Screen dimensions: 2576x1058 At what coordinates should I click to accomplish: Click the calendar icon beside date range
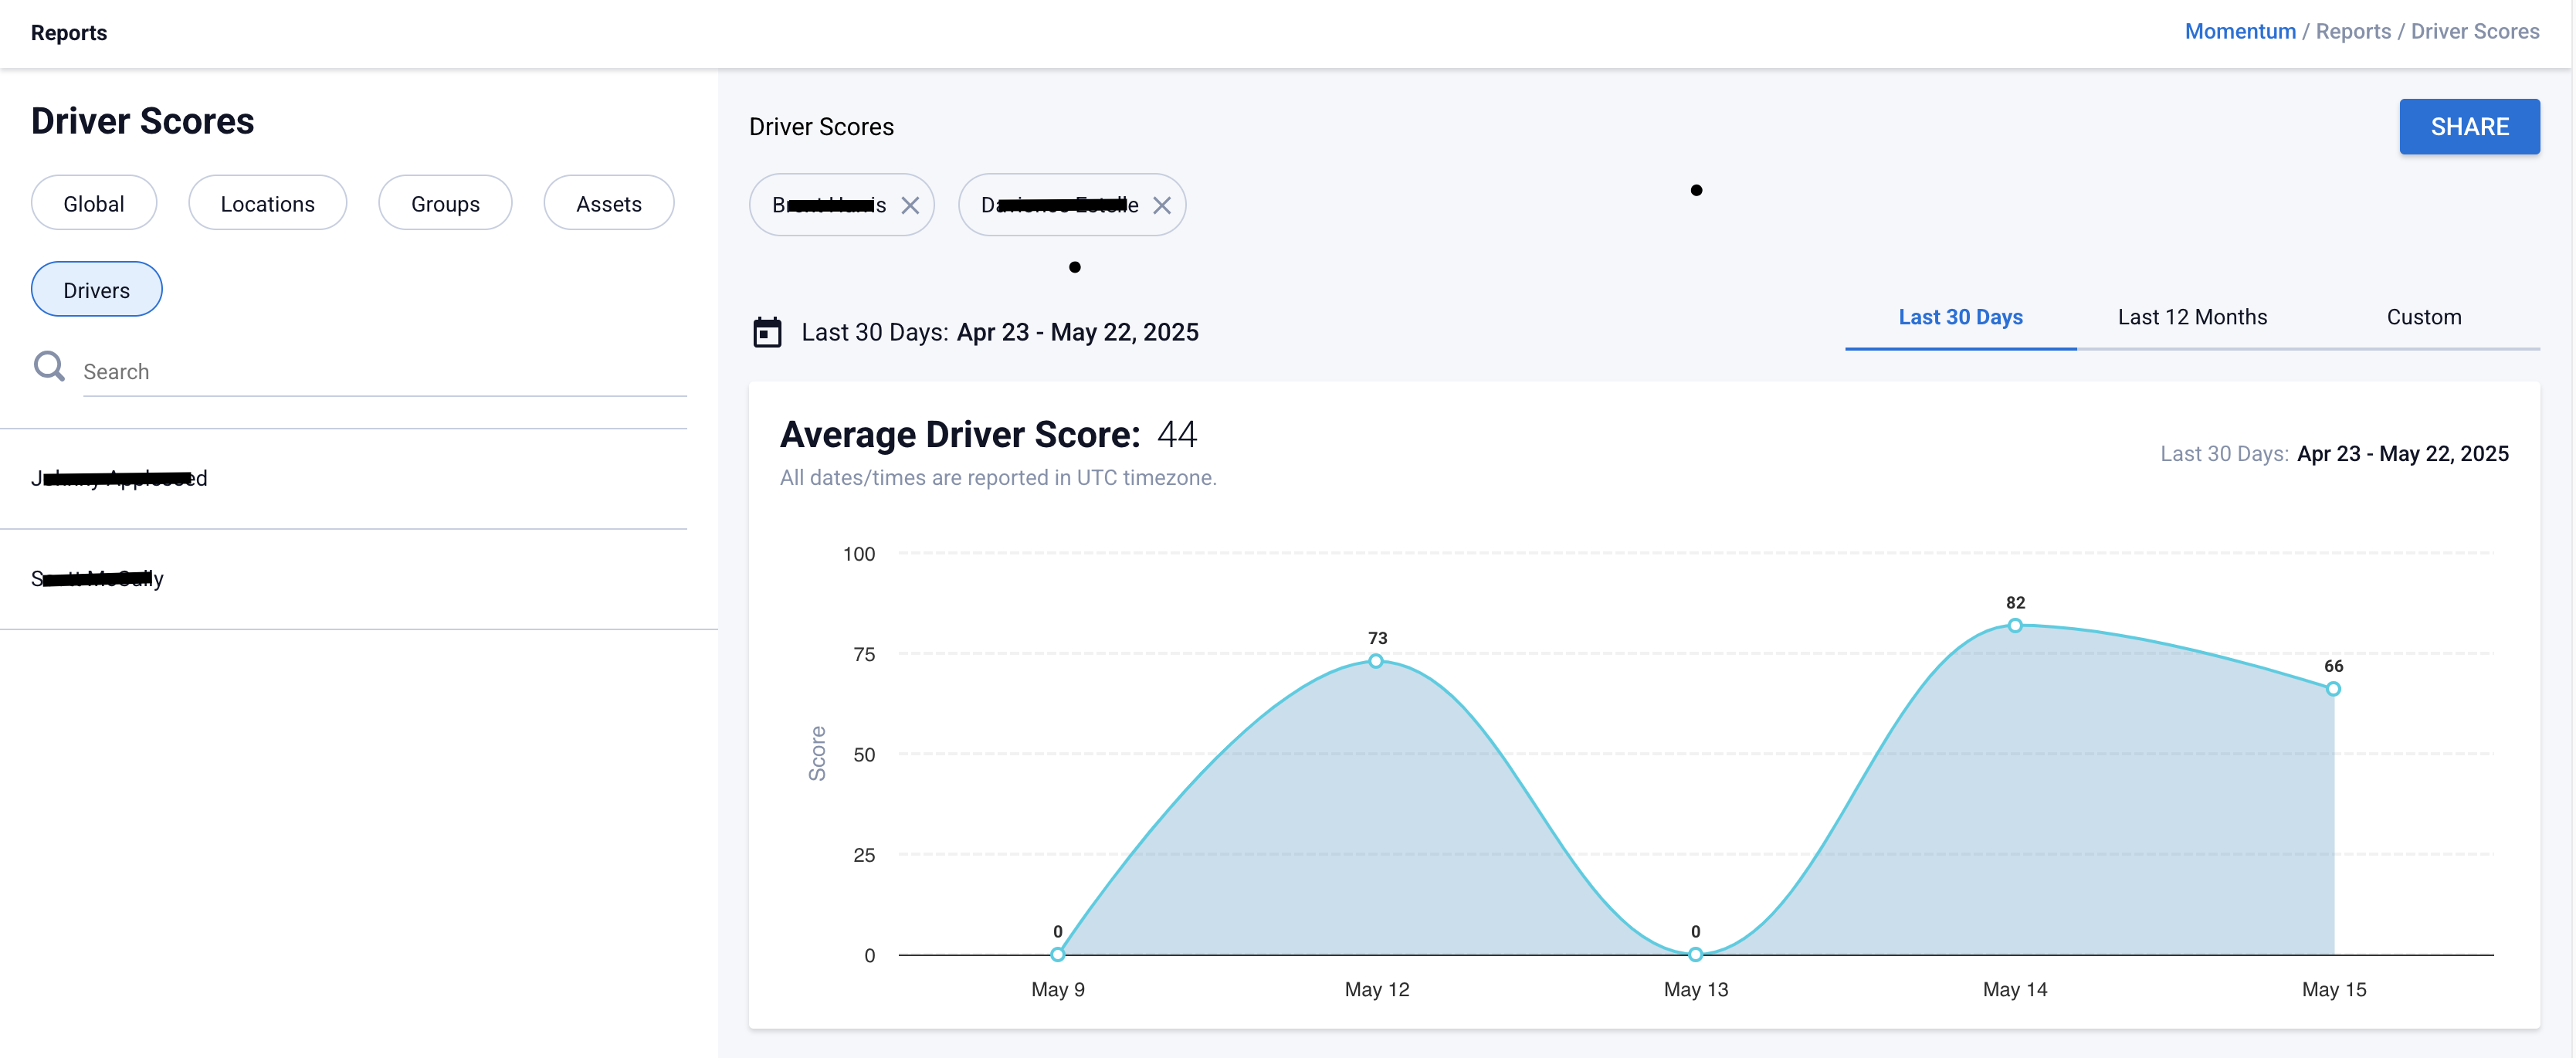tap(767, 332)
